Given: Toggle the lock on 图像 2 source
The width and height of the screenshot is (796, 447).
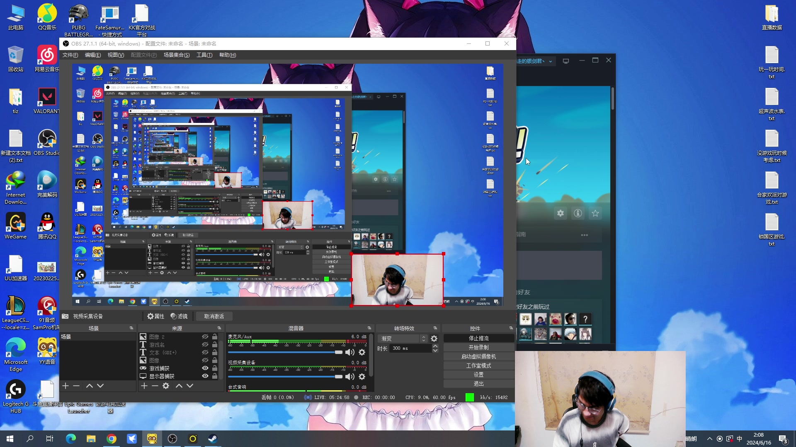Looking at the screenshot, I should (215, 337).
